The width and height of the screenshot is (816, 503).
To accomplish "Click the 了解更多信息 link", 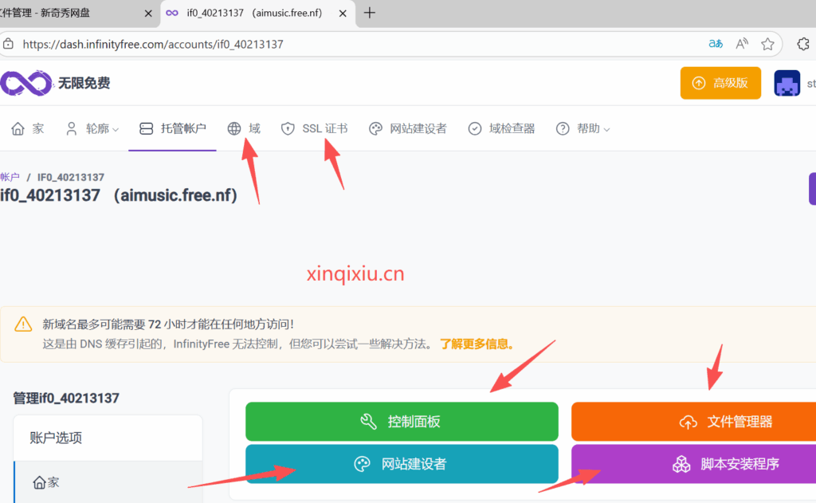I will [477, 344].
